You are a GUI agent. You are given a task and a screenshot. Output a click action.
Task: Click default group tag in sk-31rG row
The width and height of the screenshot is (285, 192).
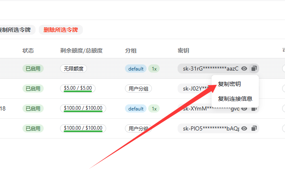tap(136, 68)
